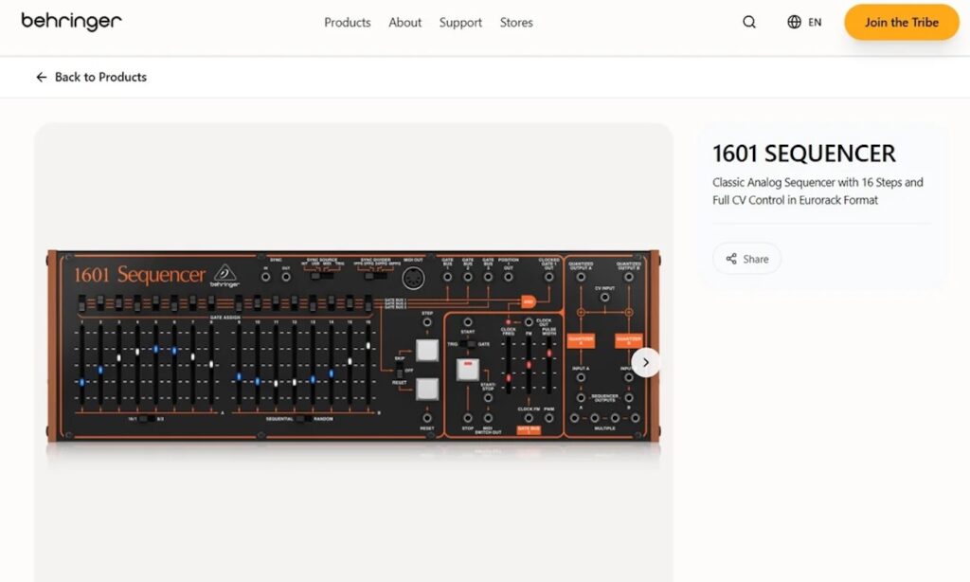The height and width of the screenshot is (582, 970).
Task: Click the back arrow icon
Action: pyautogui.click(x=42, y=77)
